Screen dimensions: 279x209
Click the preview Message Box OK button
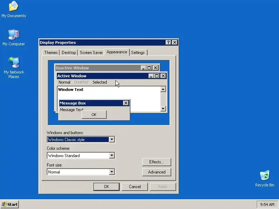click(x=94, y=115)
